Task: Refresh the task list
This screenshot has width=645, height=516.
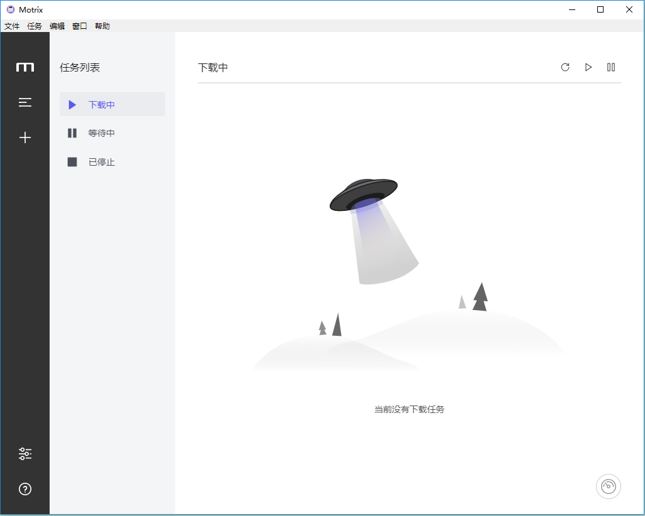Action: (565, 67)
